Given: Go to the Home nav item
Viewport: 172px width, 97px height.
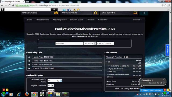Looking at the screenshot, I should click(30, 20).
